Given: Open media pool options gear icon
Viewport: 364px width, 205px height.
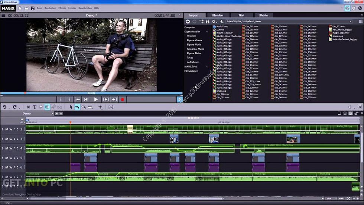Looking at the screenshot, I should pyautogui.click(x=214, y=22).
